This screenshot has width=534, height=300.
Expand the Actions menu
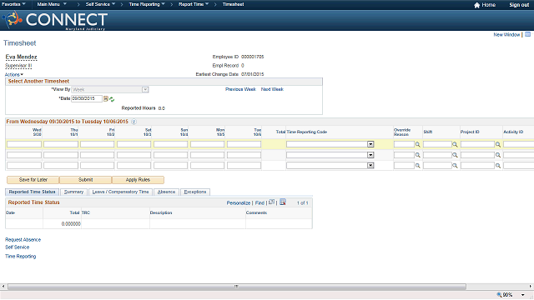pos(14,74)
